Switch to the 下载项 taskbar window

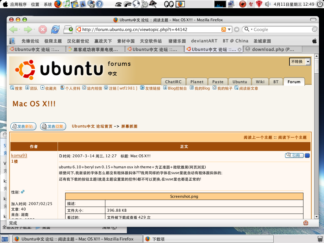208,239
